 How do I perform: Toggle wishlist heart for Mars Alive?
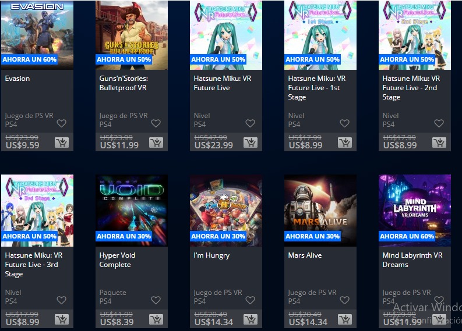click(345, 300)
